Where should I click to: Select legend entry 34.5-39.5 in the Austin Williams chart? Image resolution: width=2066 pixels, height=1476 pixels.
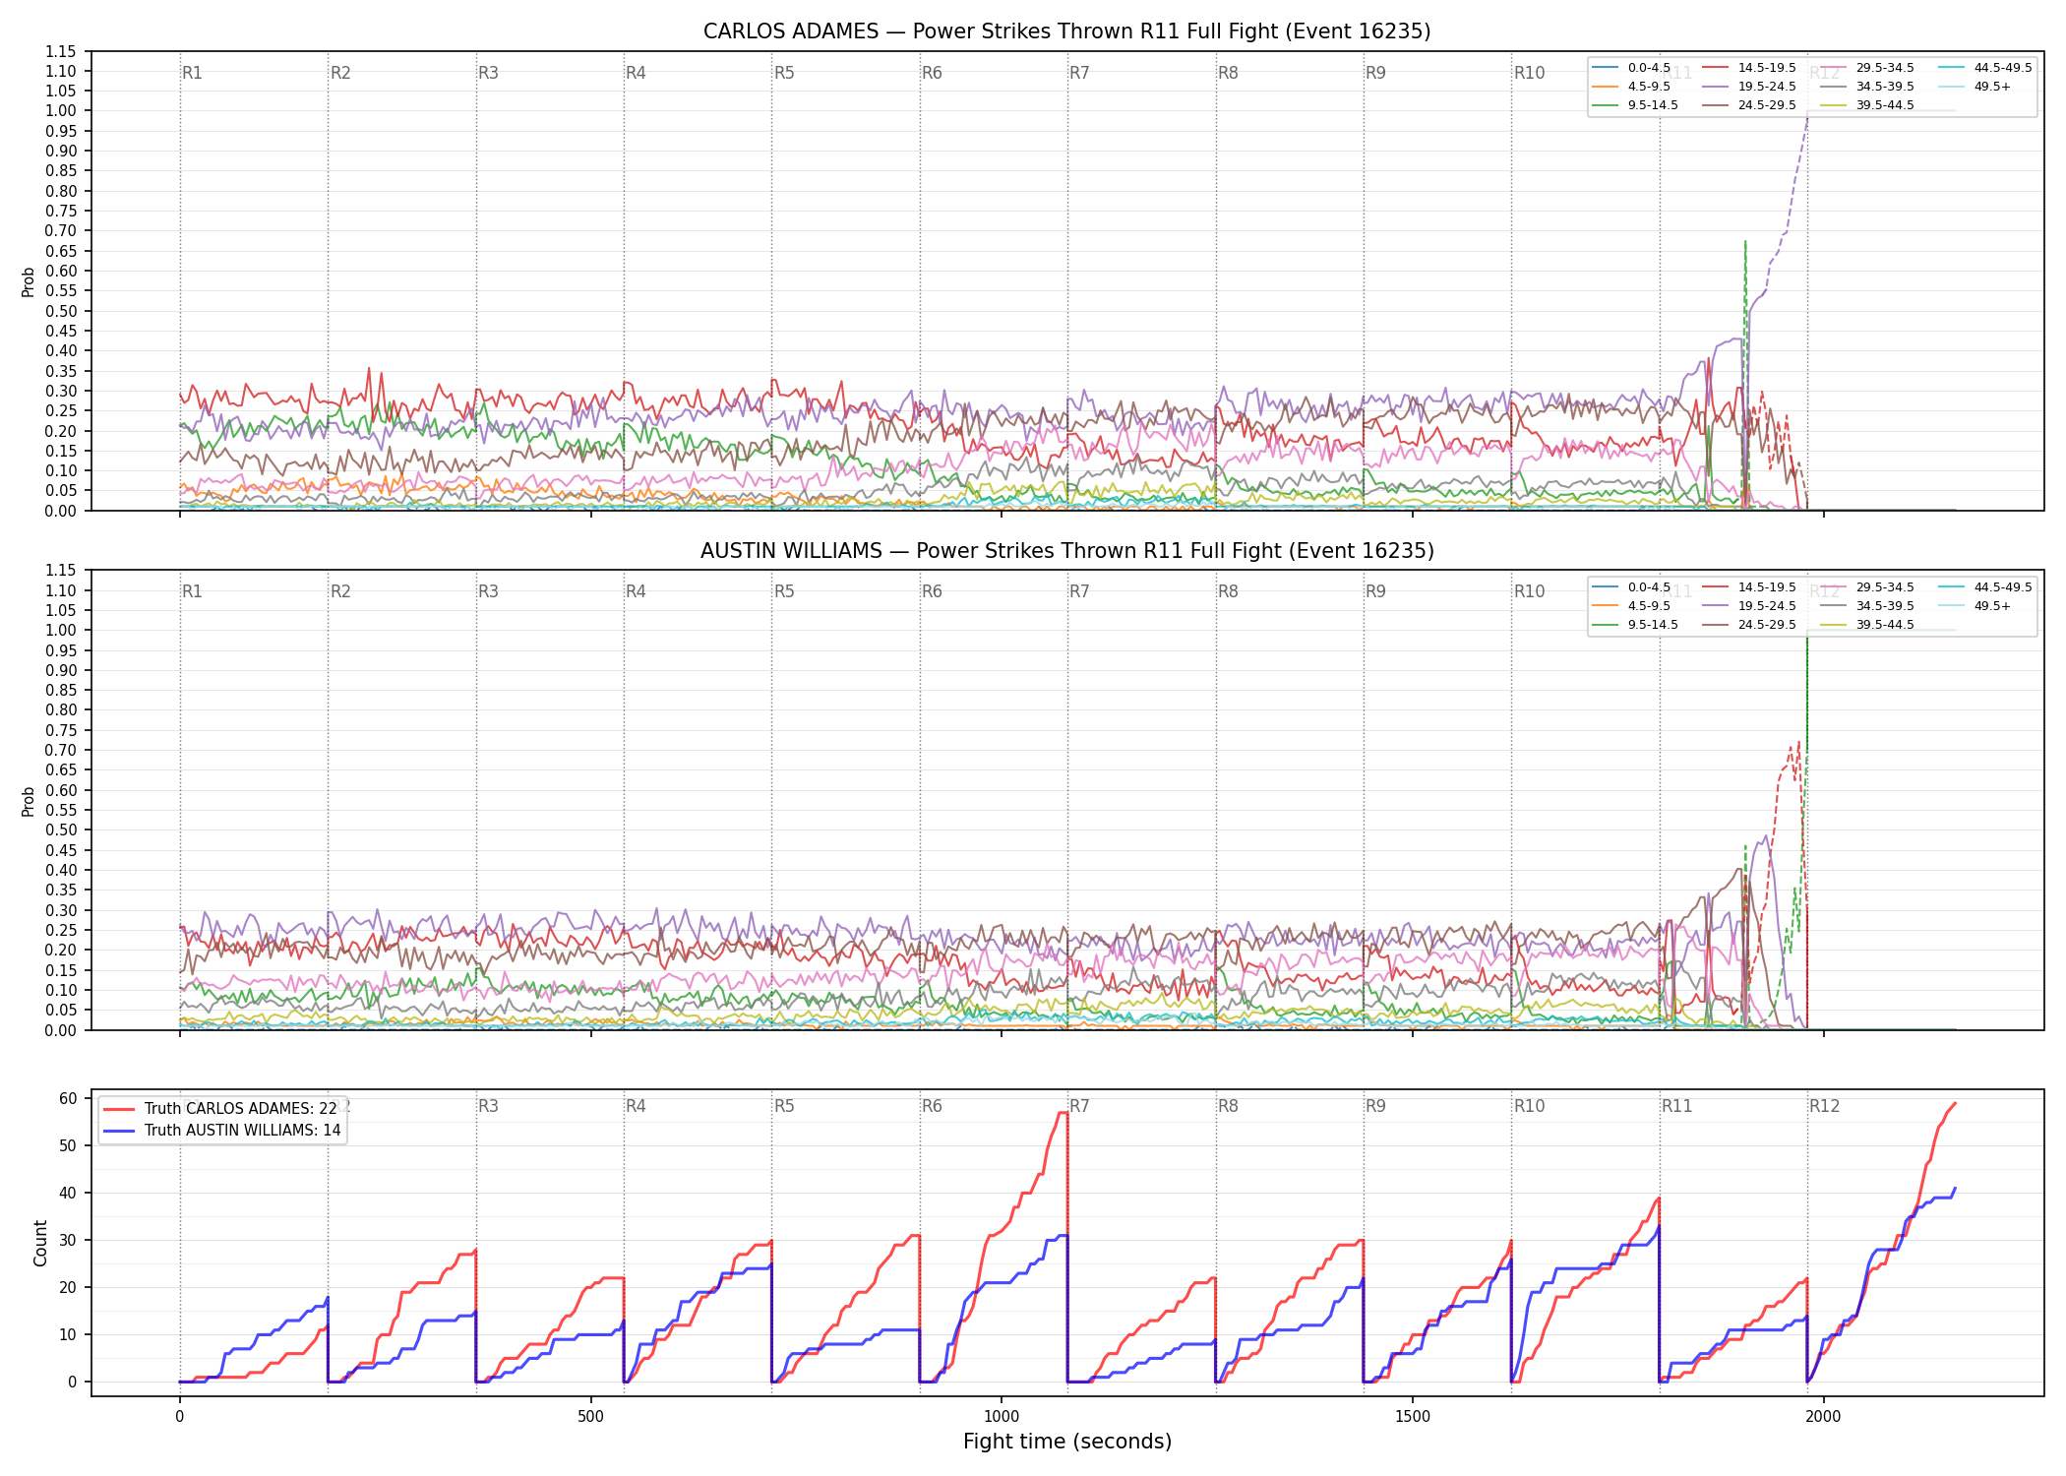coord(1868,606)
